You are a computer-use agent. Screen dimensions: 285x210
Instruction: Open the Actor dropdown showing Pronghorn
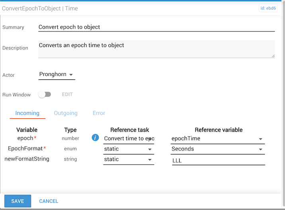tap(57, 74)
